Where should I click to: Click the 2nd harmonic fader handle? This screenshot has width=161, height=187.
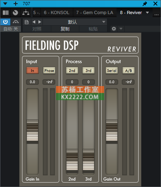coord(72,161)
